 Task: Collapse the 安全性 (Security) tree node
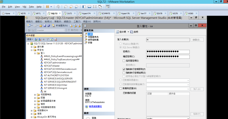(32, 50)
